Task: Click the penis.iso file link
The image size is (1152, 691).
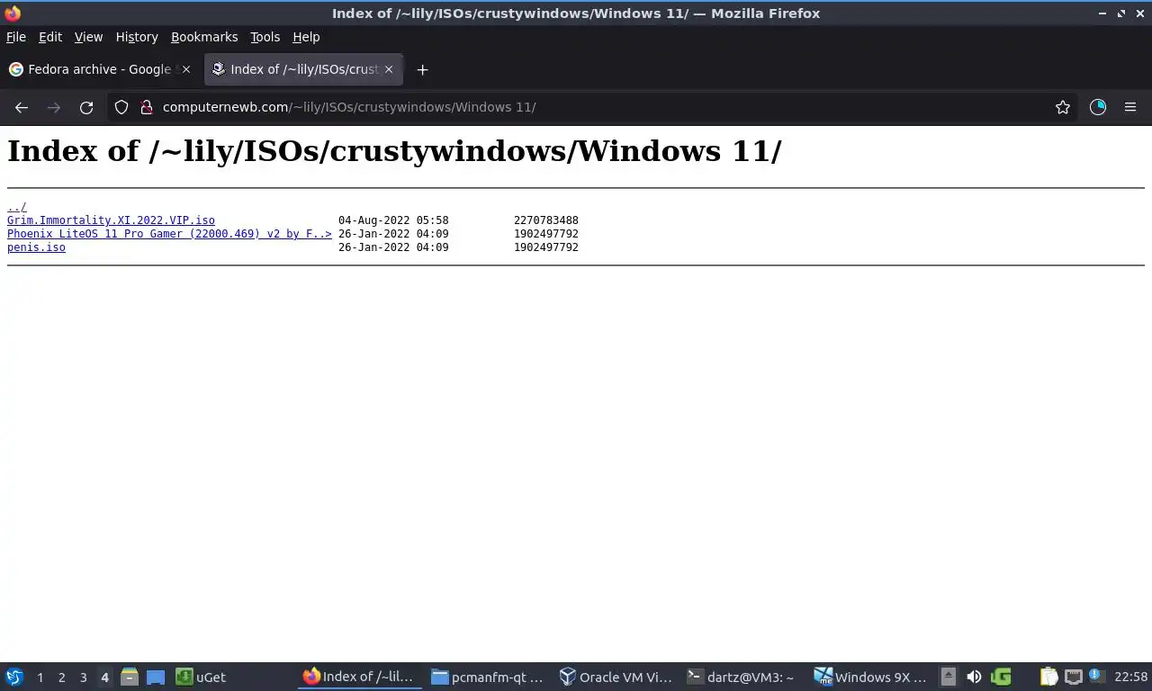Action: [x=36, y=247]
